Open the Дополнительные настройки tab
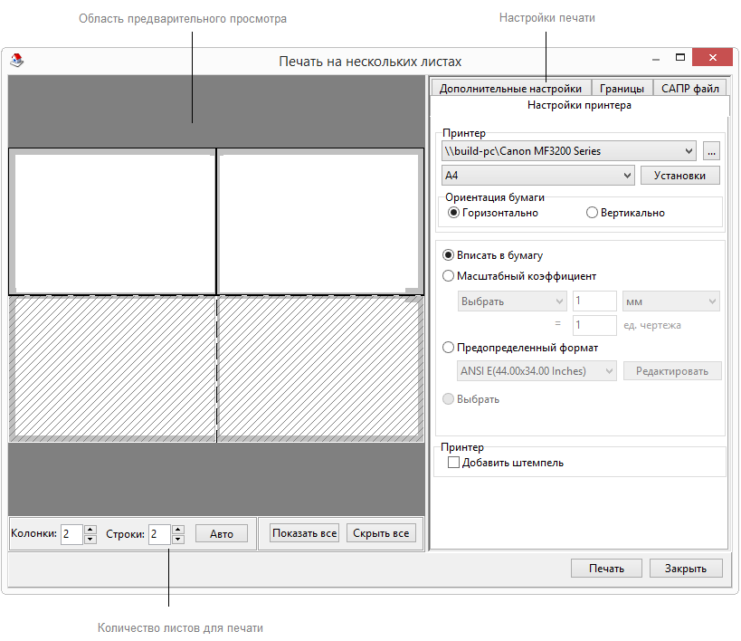This screenshot has height=641, width=741. point(510,89)
